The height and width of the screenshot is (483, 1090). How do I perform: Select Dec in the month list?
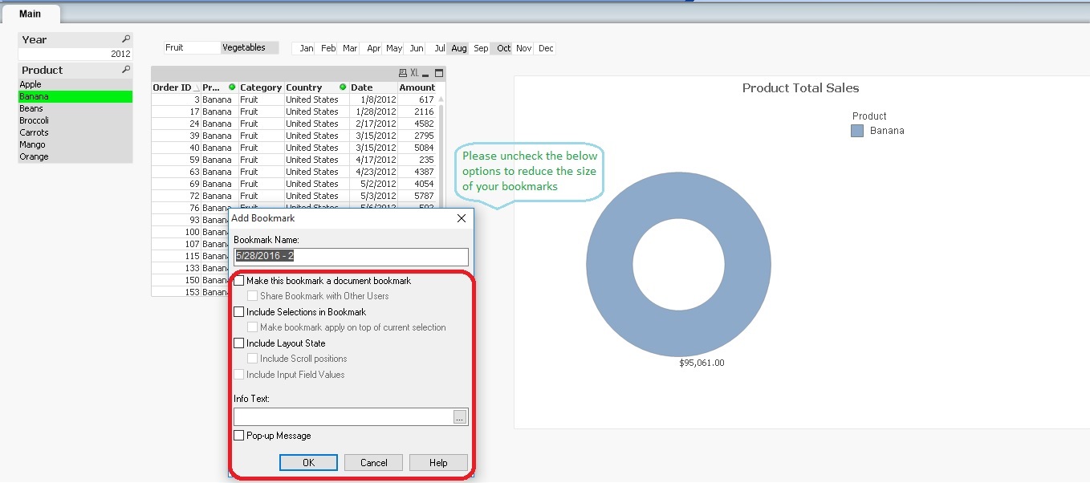coord(546,49)
